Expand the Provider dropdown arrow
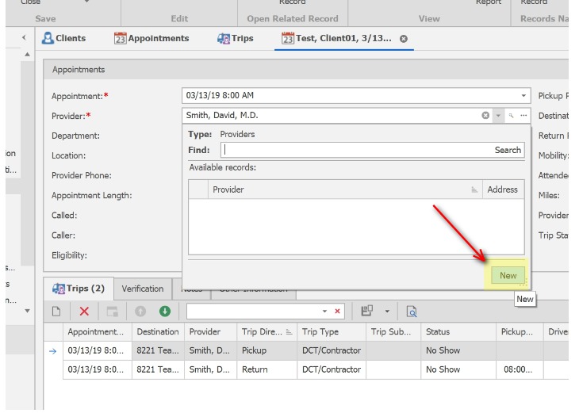The width and height of the screenshot is (579, 417). [498, 116]
